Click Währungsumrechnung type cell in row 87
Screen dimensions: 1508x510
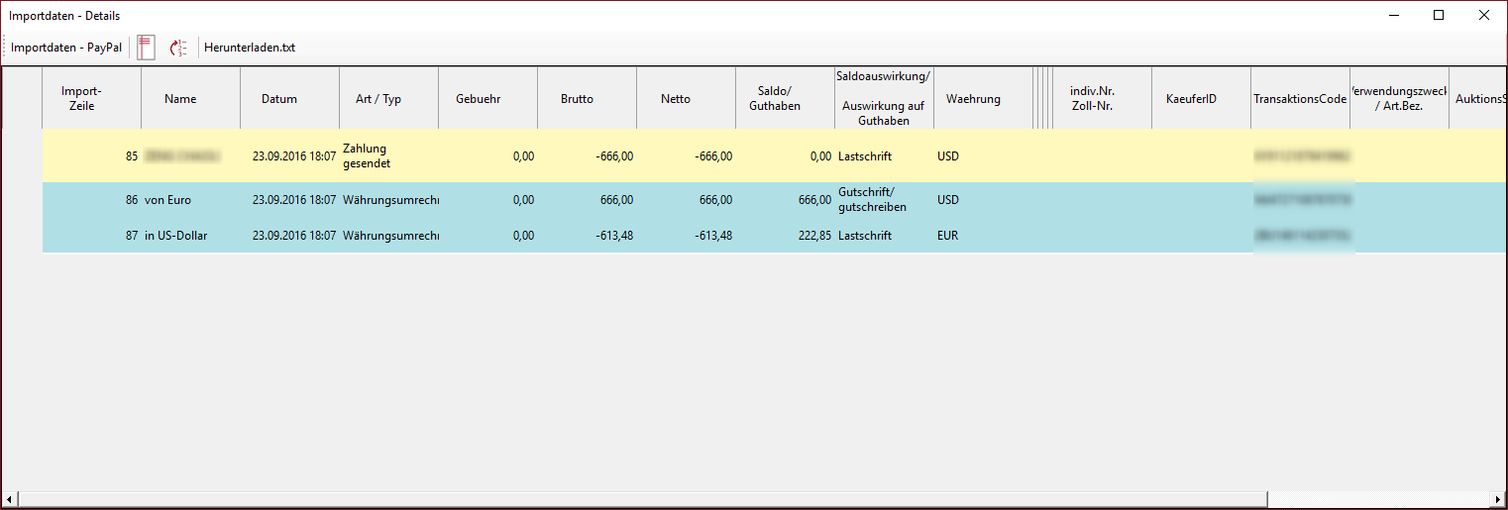(388, 236)
